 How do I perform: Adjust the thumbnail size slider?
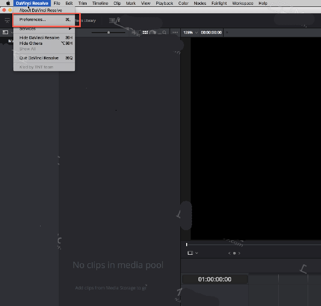click(x=109, y=32)
